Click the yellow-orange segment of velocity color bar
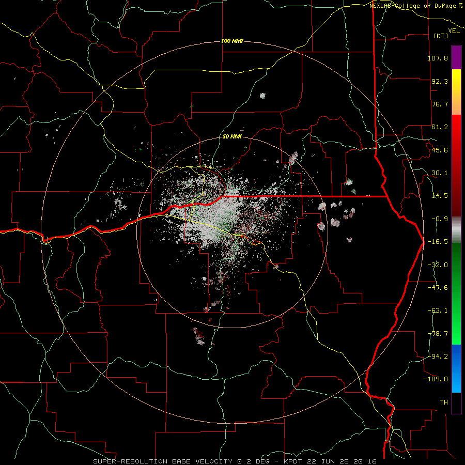Viewport: 465px width, 465px height. 456,92
